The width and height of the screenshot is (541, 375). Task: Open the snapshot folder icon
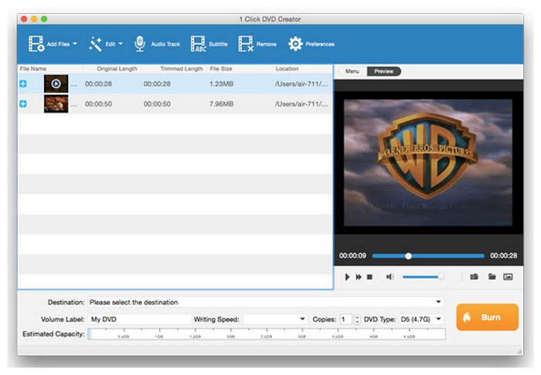tap(492, 277)
